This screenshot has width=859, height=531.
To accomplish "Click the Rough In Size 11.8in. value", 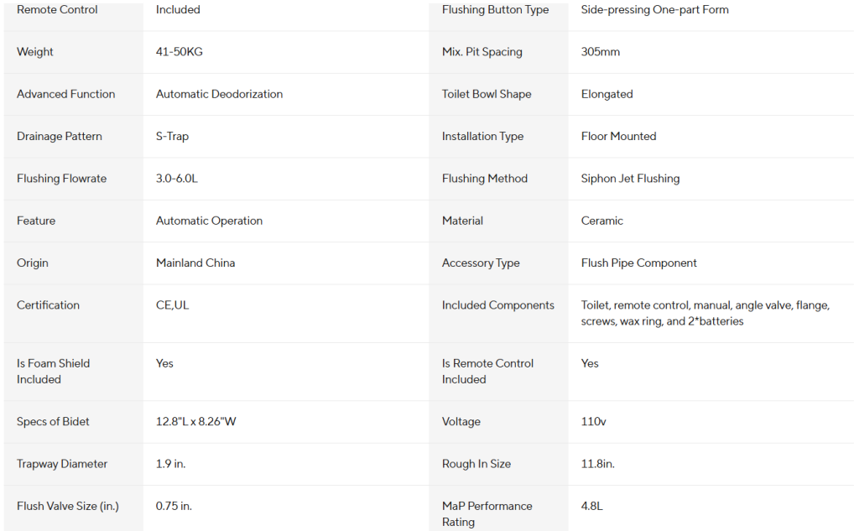I will [597, 464].
